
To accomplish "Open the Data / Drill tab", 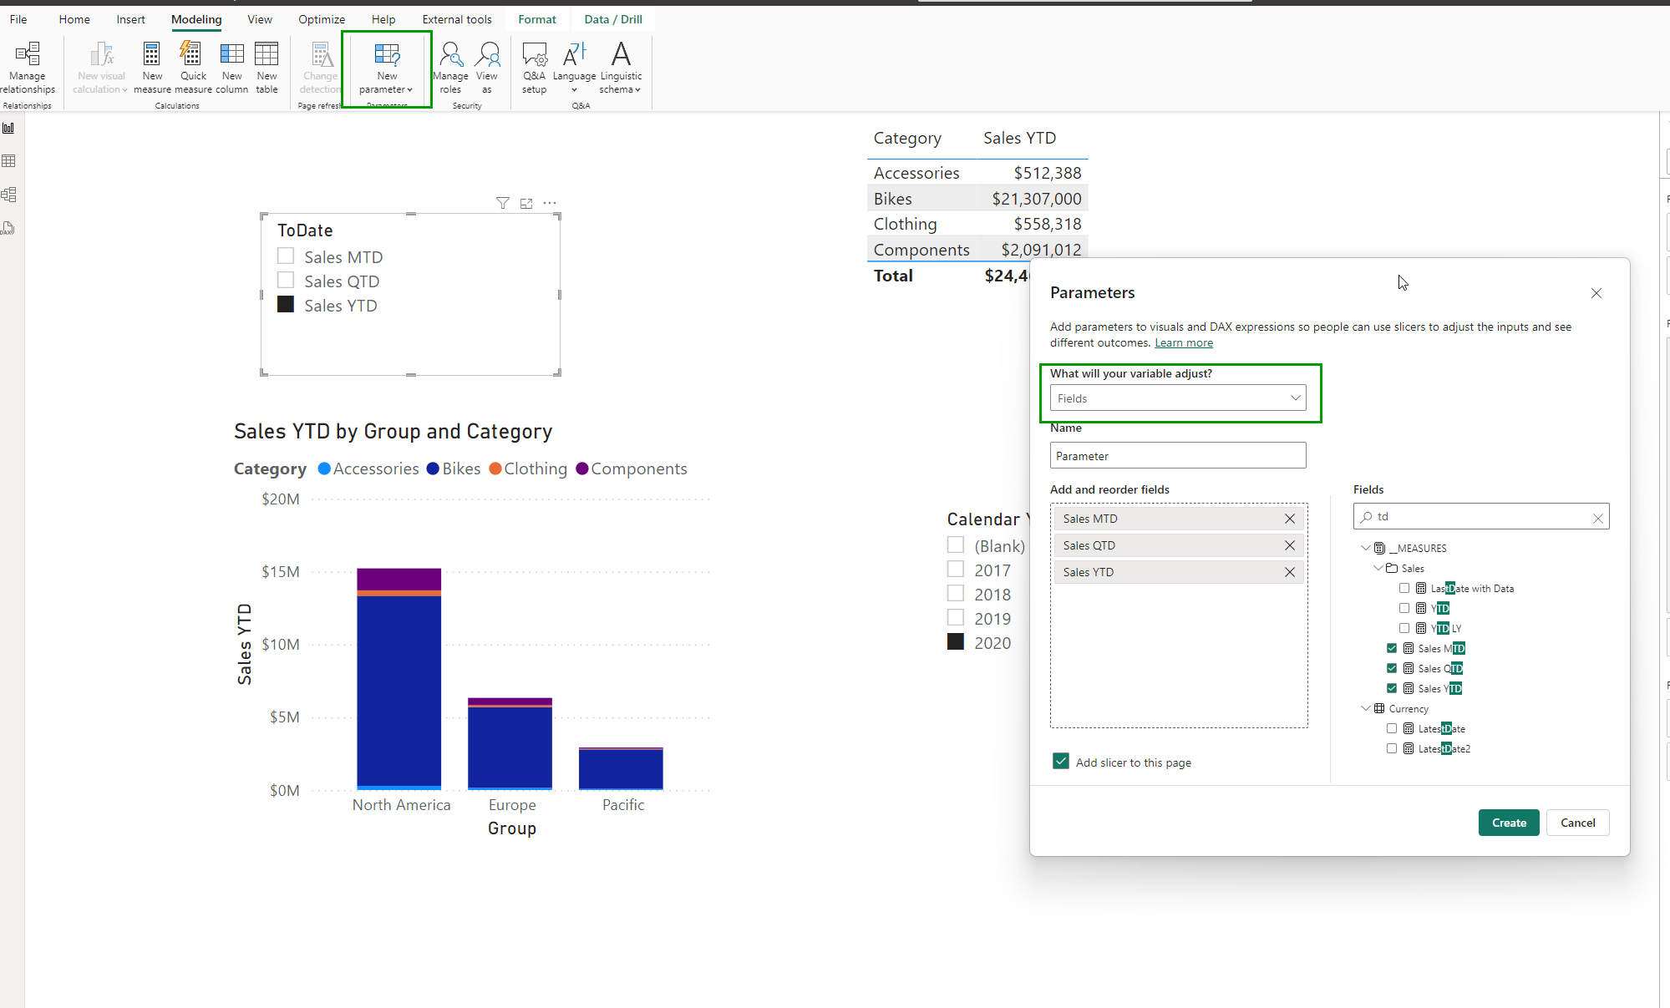I will click(613, 19).
